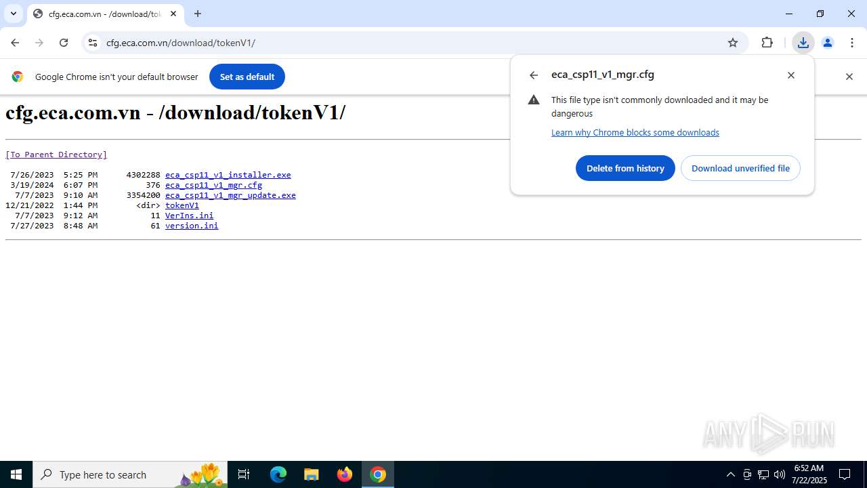Open the Extensions puzzle icon
Viewport: 867px width, 488px height.
click(x=767, y=43)
